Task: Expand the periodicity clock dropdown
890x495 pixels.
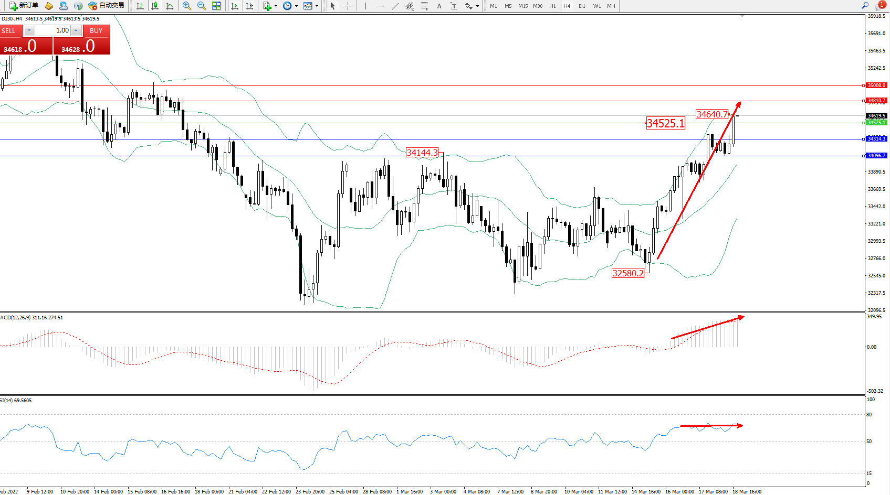Action: tap(296, 6)
